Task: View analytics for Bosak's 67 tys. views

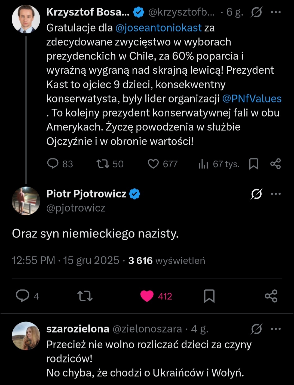Action: click(x=203, y=164)
